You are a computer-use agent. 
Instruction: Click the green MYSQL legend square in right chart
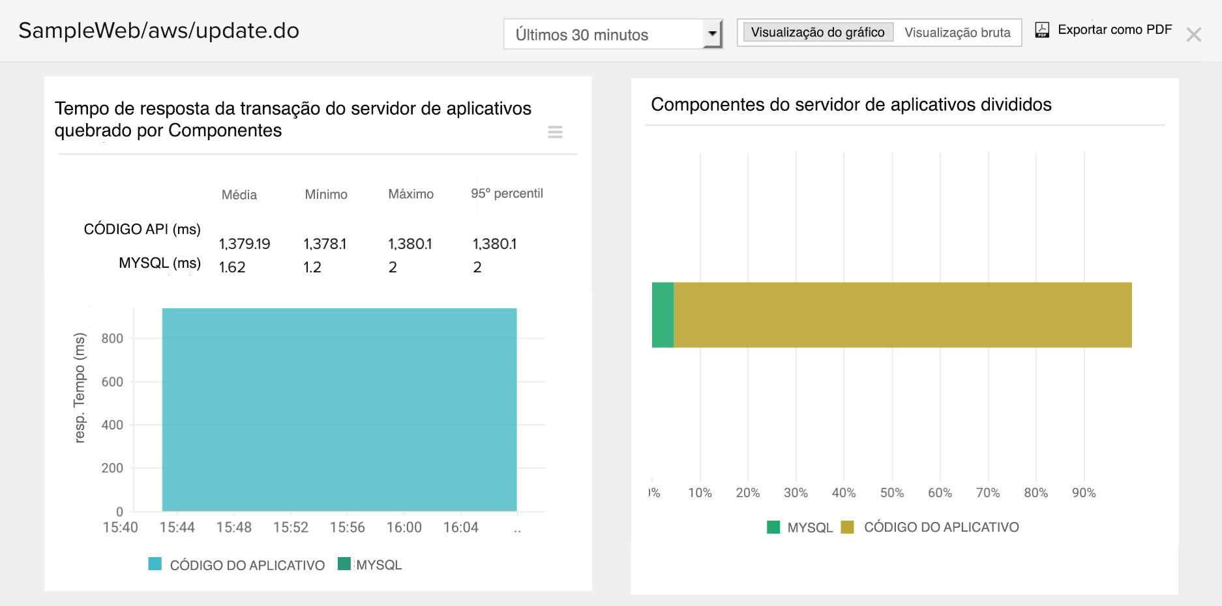(x=773, y=527)
